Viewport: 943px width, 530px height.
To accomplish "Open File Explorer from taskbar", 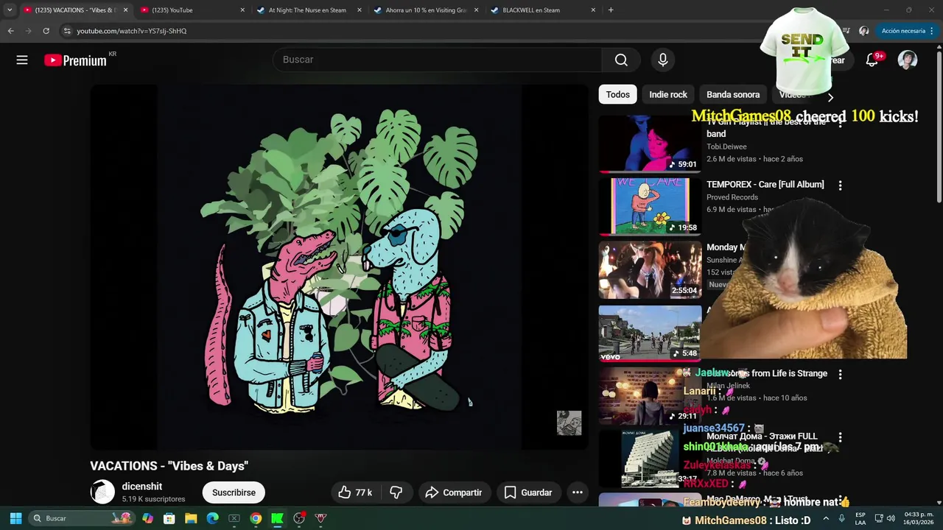I will tap(191, 518).
